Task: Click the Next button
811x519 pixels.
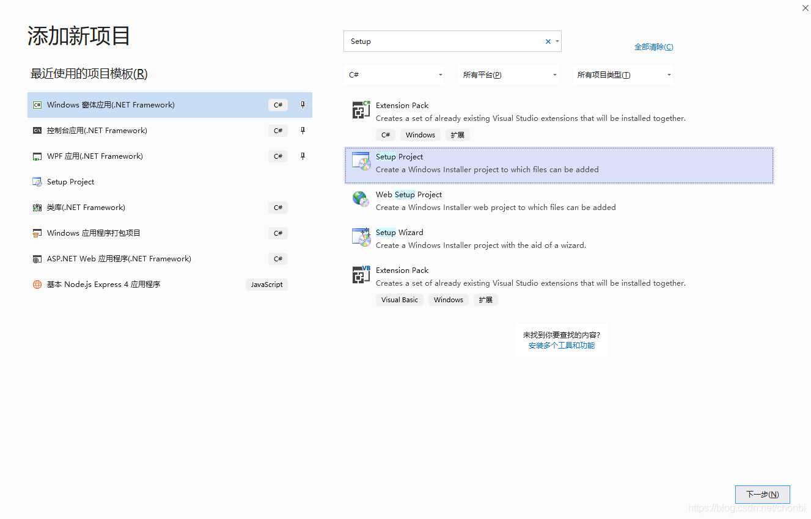Action: click(763, 495)
